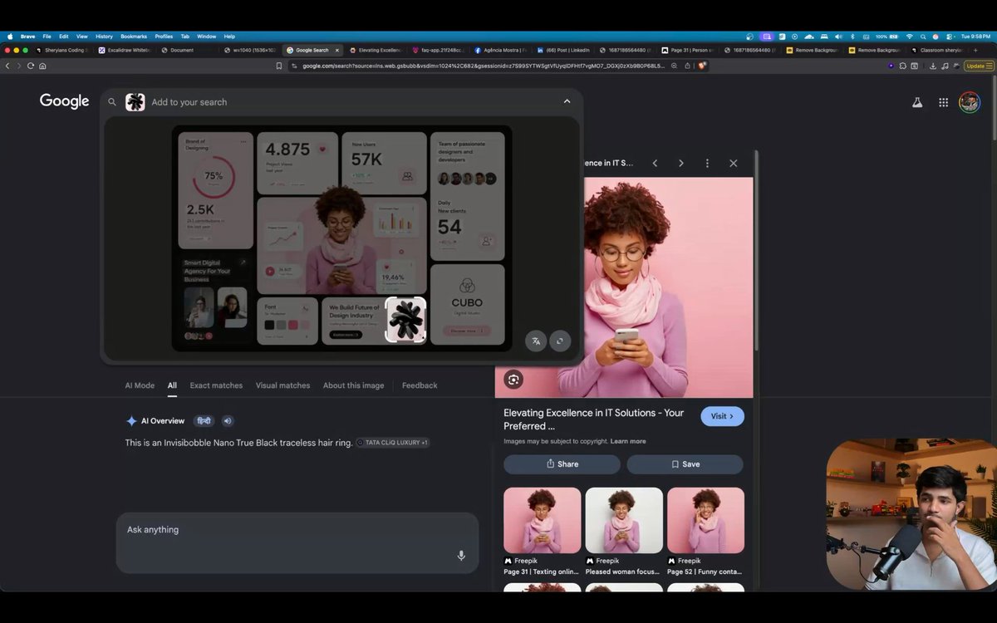Click the translate icon on uploaded image

536,341
